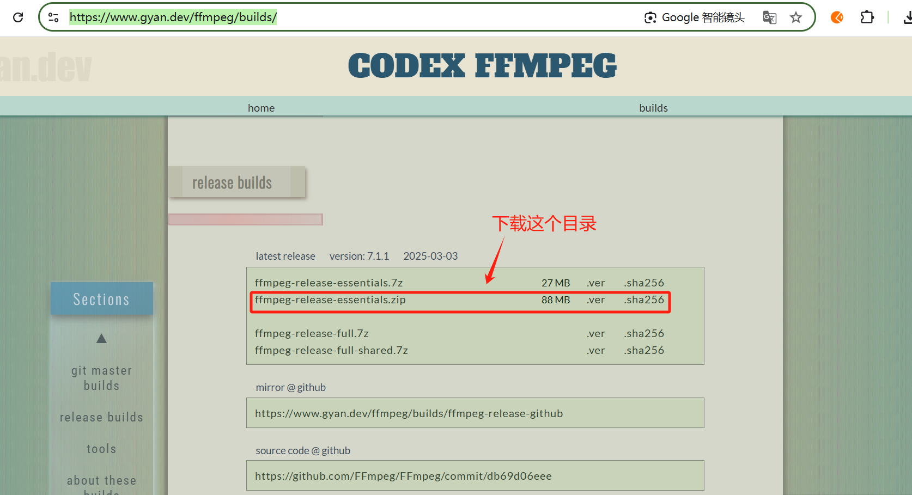
Task: Go to the builds nav tab
Action: (653, 108)
